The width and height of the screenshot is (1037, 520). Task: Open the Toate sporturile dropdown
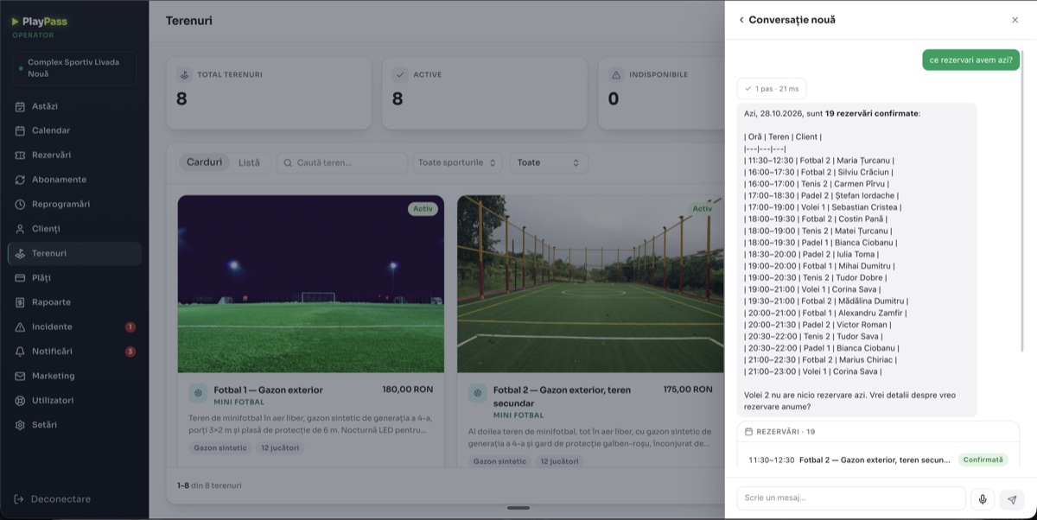point(458,162)
